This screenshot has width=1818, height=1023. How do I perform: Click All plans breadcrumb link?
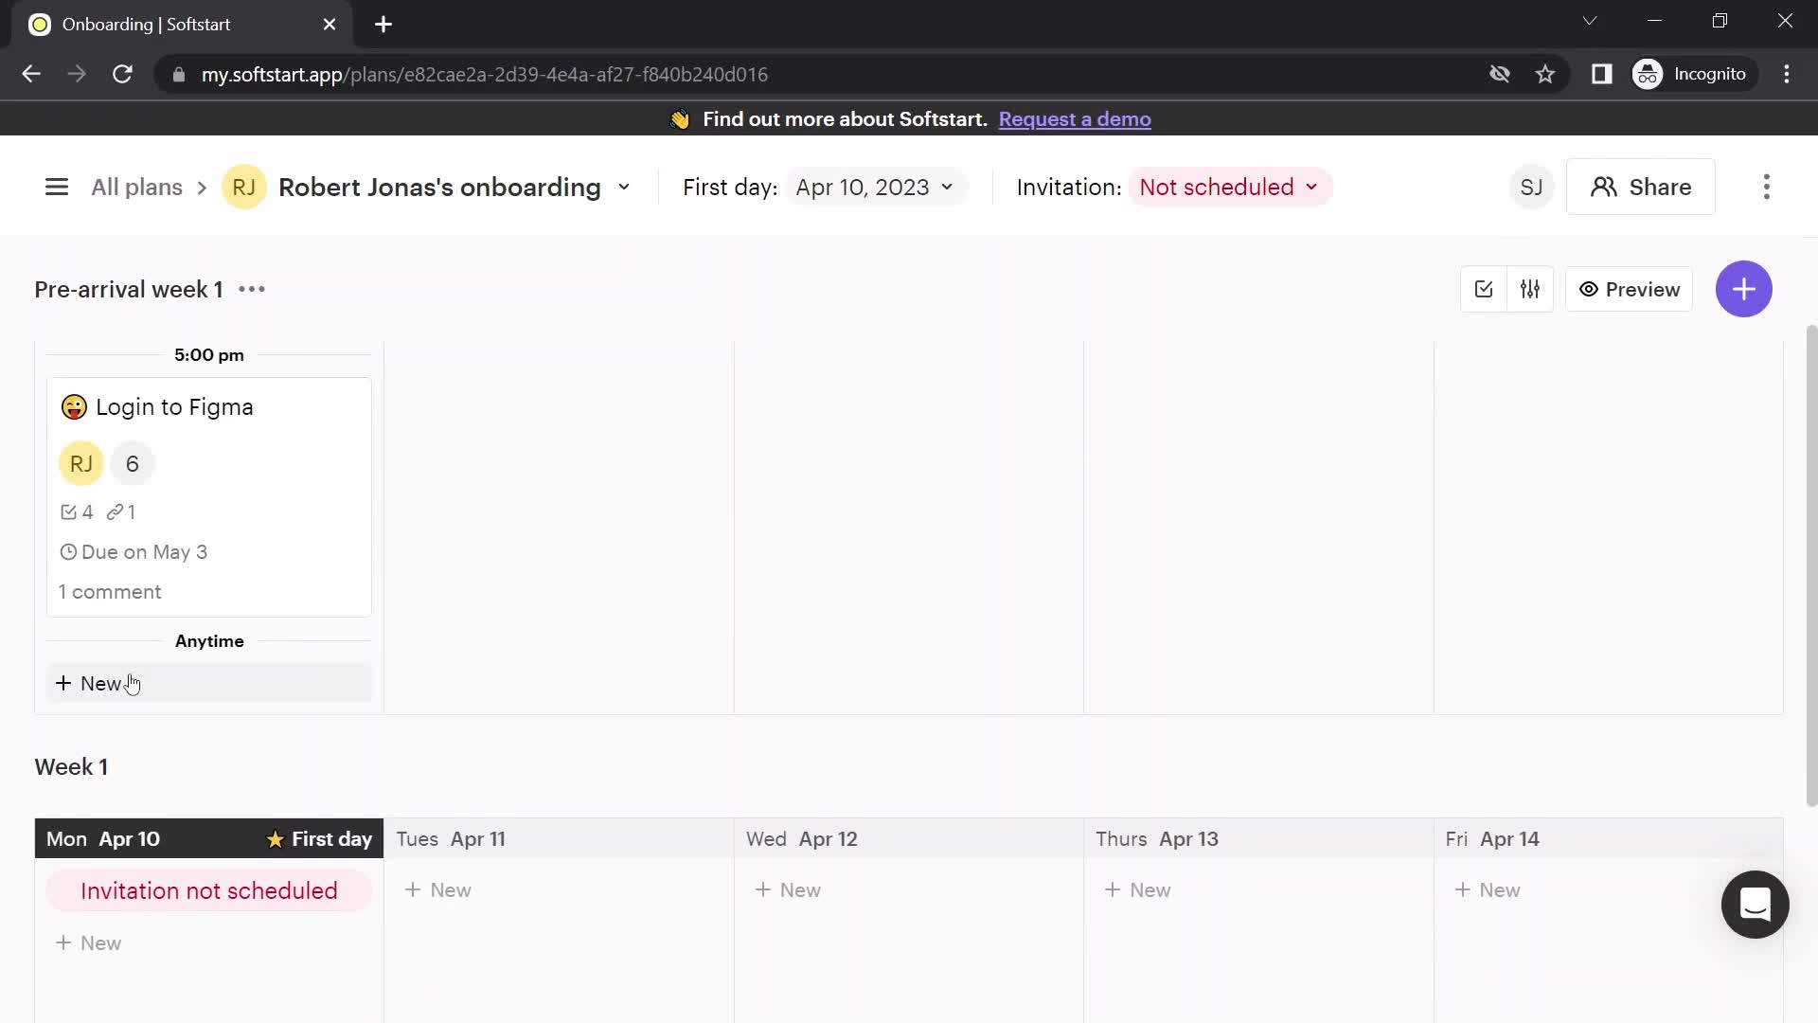tap(137, 188)
